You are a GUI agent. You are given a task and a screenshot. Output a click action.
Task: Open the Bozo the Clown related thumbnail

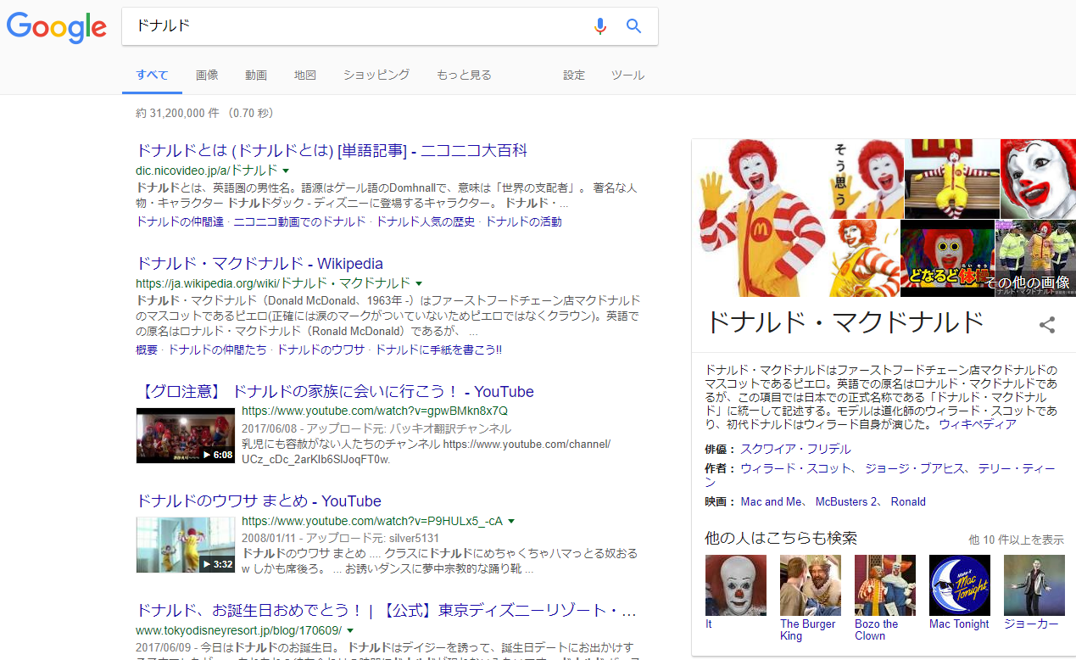point(885,585)
